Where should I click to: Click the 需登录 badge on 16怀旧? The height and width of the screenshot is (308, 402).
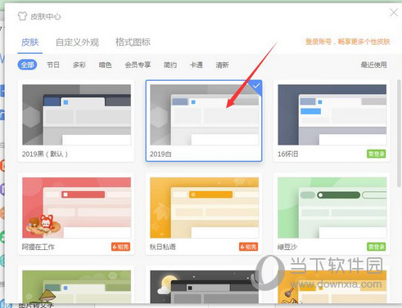pos(377,154)
